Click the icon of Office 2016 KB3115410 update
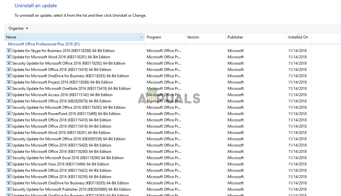The width and height of the screenshot is (341, 196). pos(9,120)
